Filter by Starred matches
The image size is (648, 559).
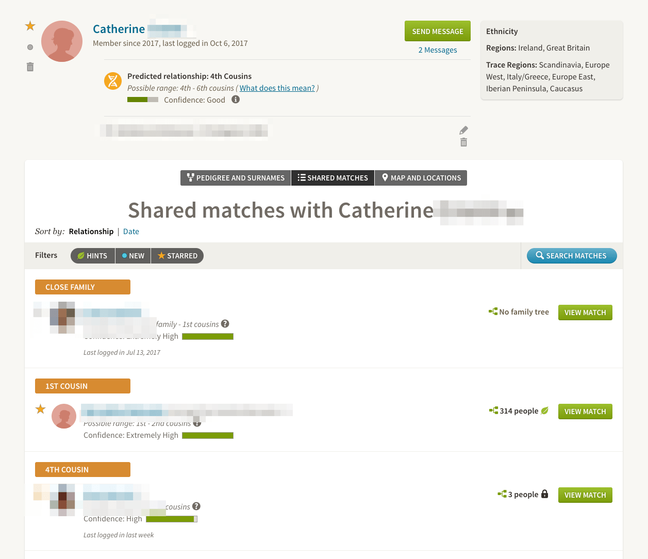coord(177,256)
